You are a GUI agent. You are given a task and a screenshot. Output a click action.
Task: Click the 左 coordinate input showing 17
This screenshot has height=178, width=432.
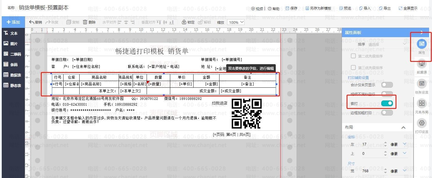(372, 144)
